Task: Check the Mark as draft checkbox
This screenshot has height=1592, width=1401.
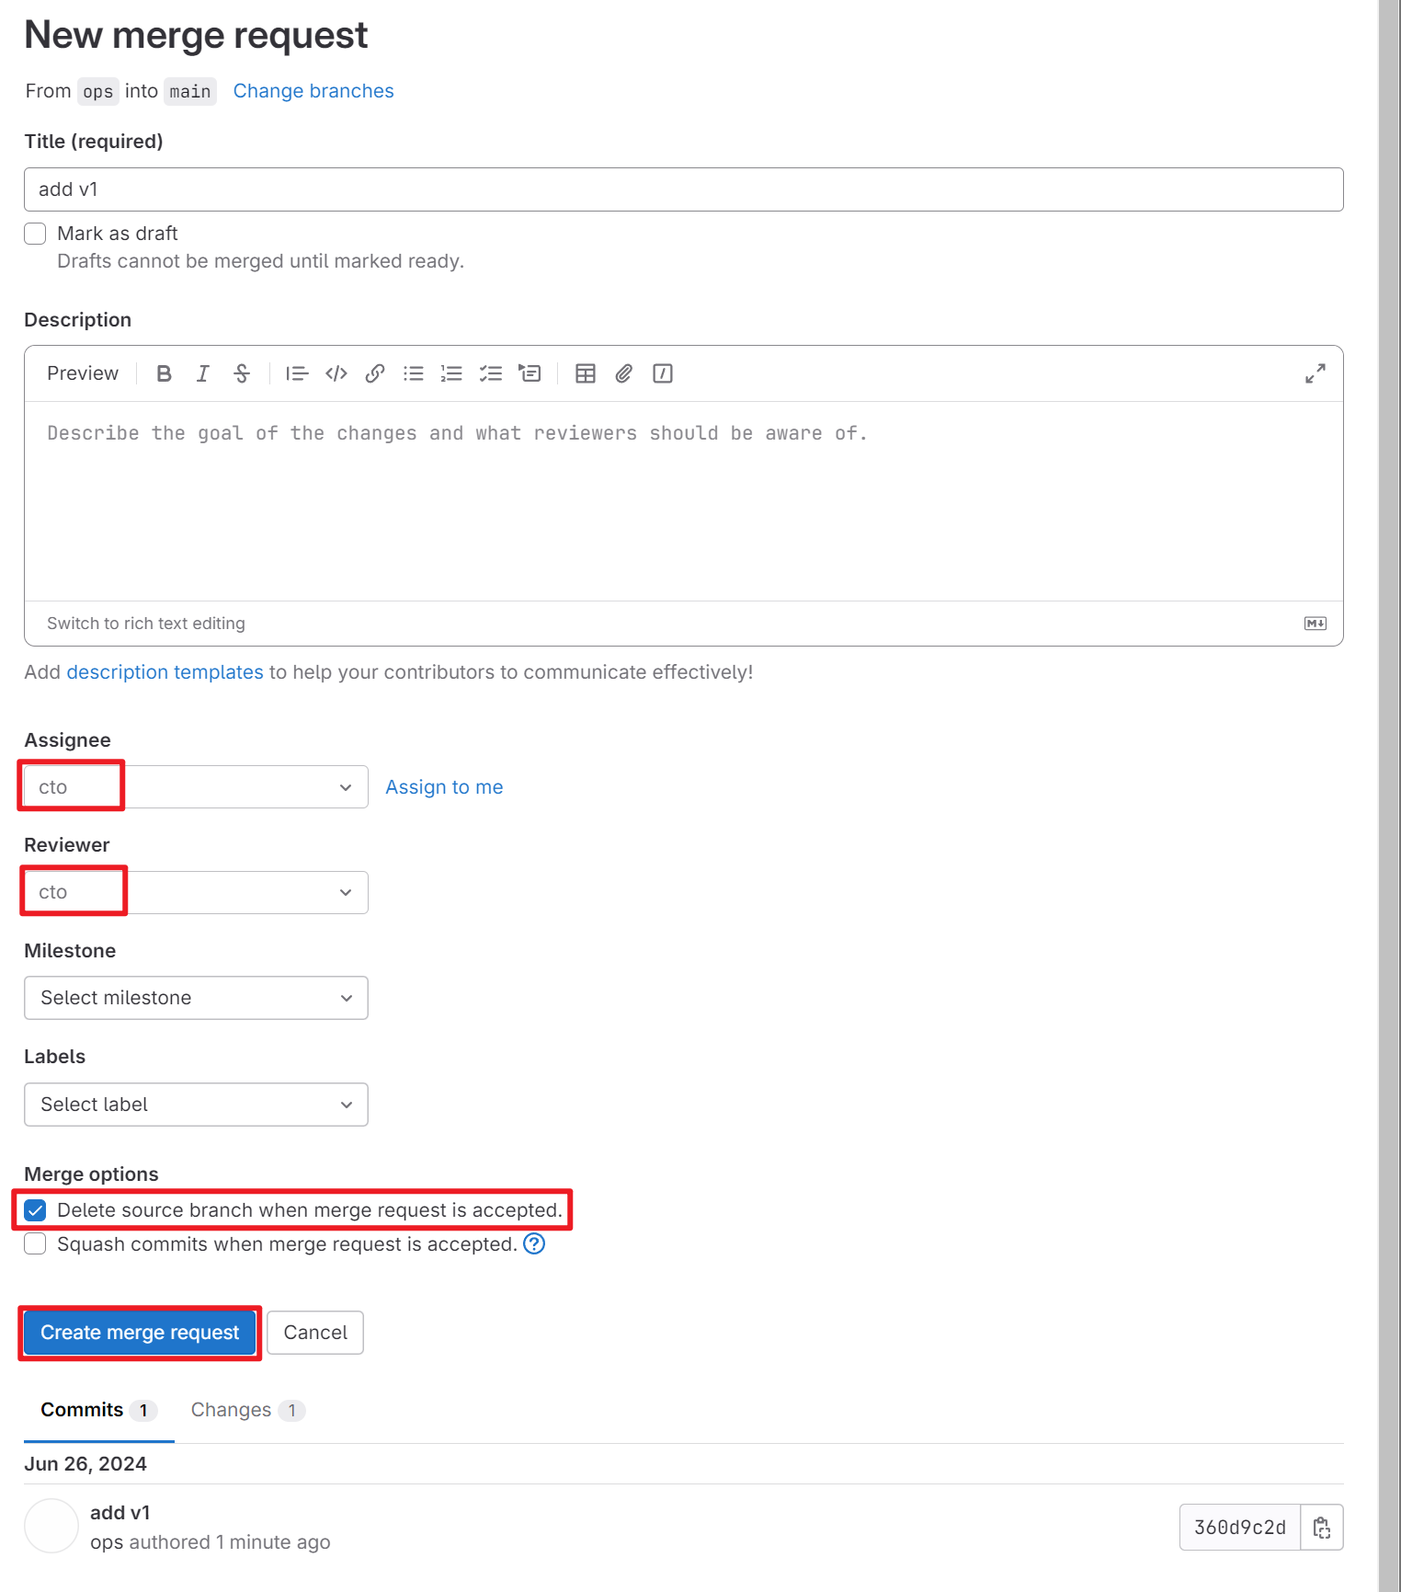Action: point(35,234)
